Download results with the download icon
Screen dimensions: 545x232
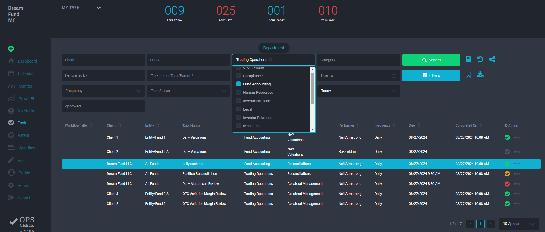click(x=480, y=75)
